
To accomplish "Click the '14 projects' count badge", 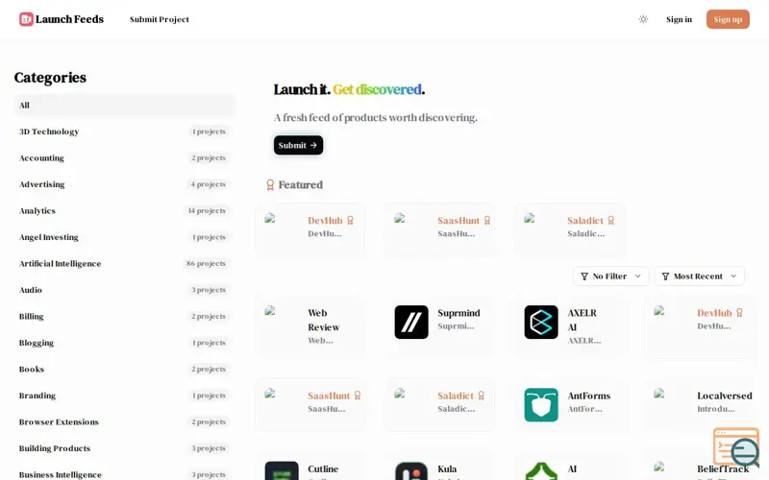I will tap(207, 210).
